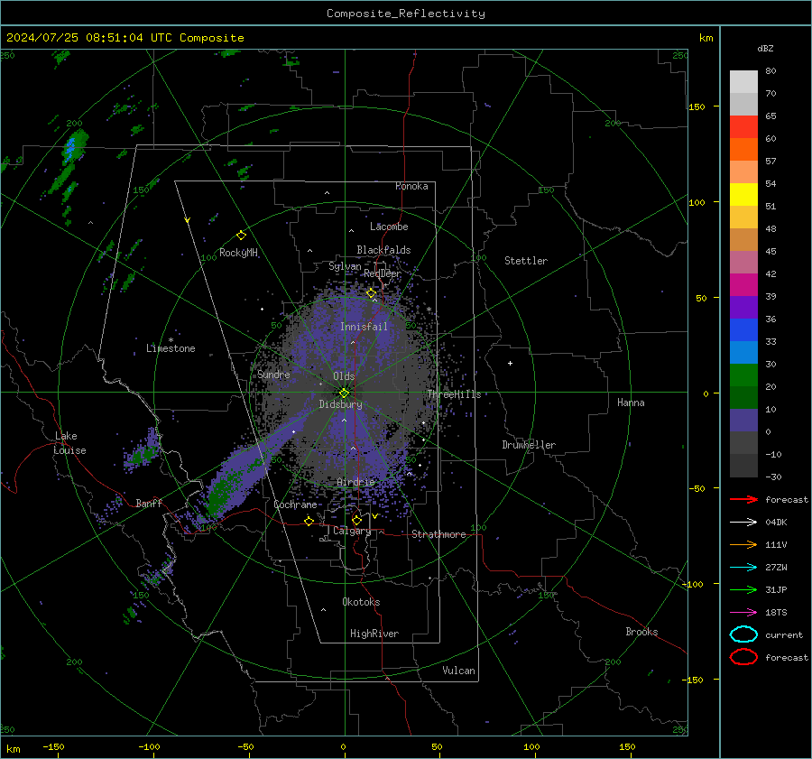Screen dimensions: 812x759
Task: Click the Strathmore label
Action: (x=438, y=534)
